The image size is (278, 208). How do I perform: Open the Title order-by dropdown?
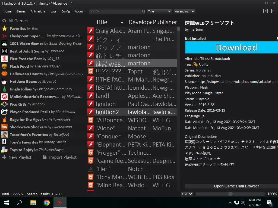tap(159, 11)
